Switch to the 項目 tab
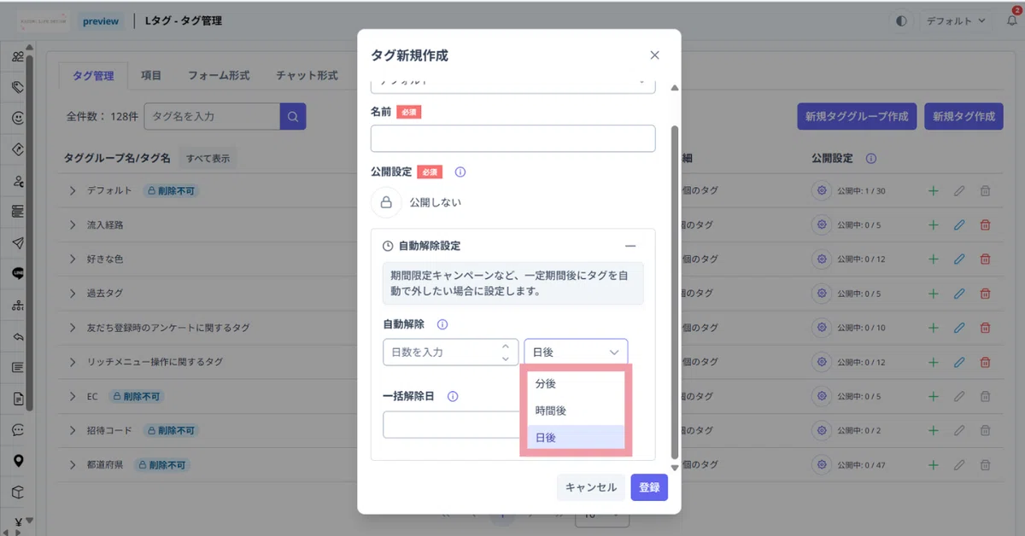The image size is (1025, 536). (151, 75)
